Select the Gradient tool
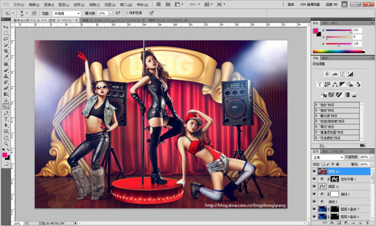This screenshot has width=376, height=226. coord(6,94)
